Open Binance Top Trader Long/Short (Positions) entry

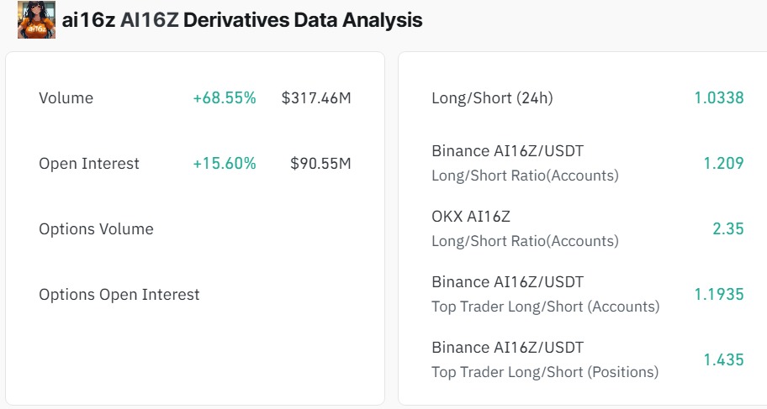[x=545, y=359]
